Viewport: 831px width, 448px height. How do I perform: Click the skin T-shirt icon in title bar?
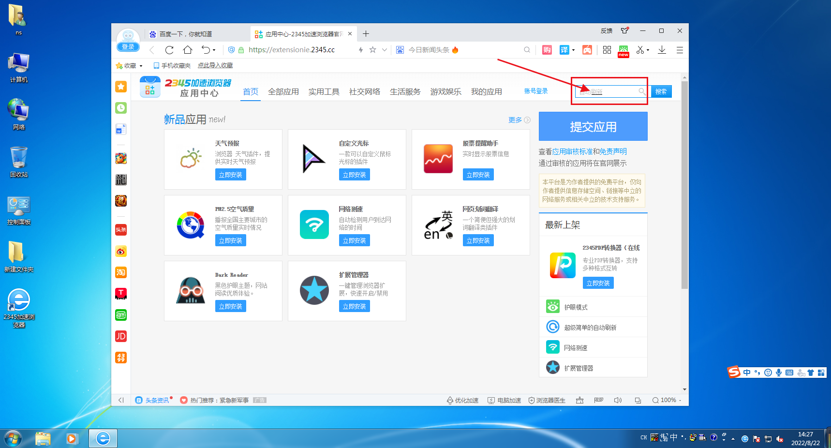625,30
